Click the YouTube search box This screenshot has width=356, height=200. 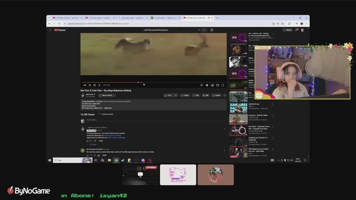[170, 30]
